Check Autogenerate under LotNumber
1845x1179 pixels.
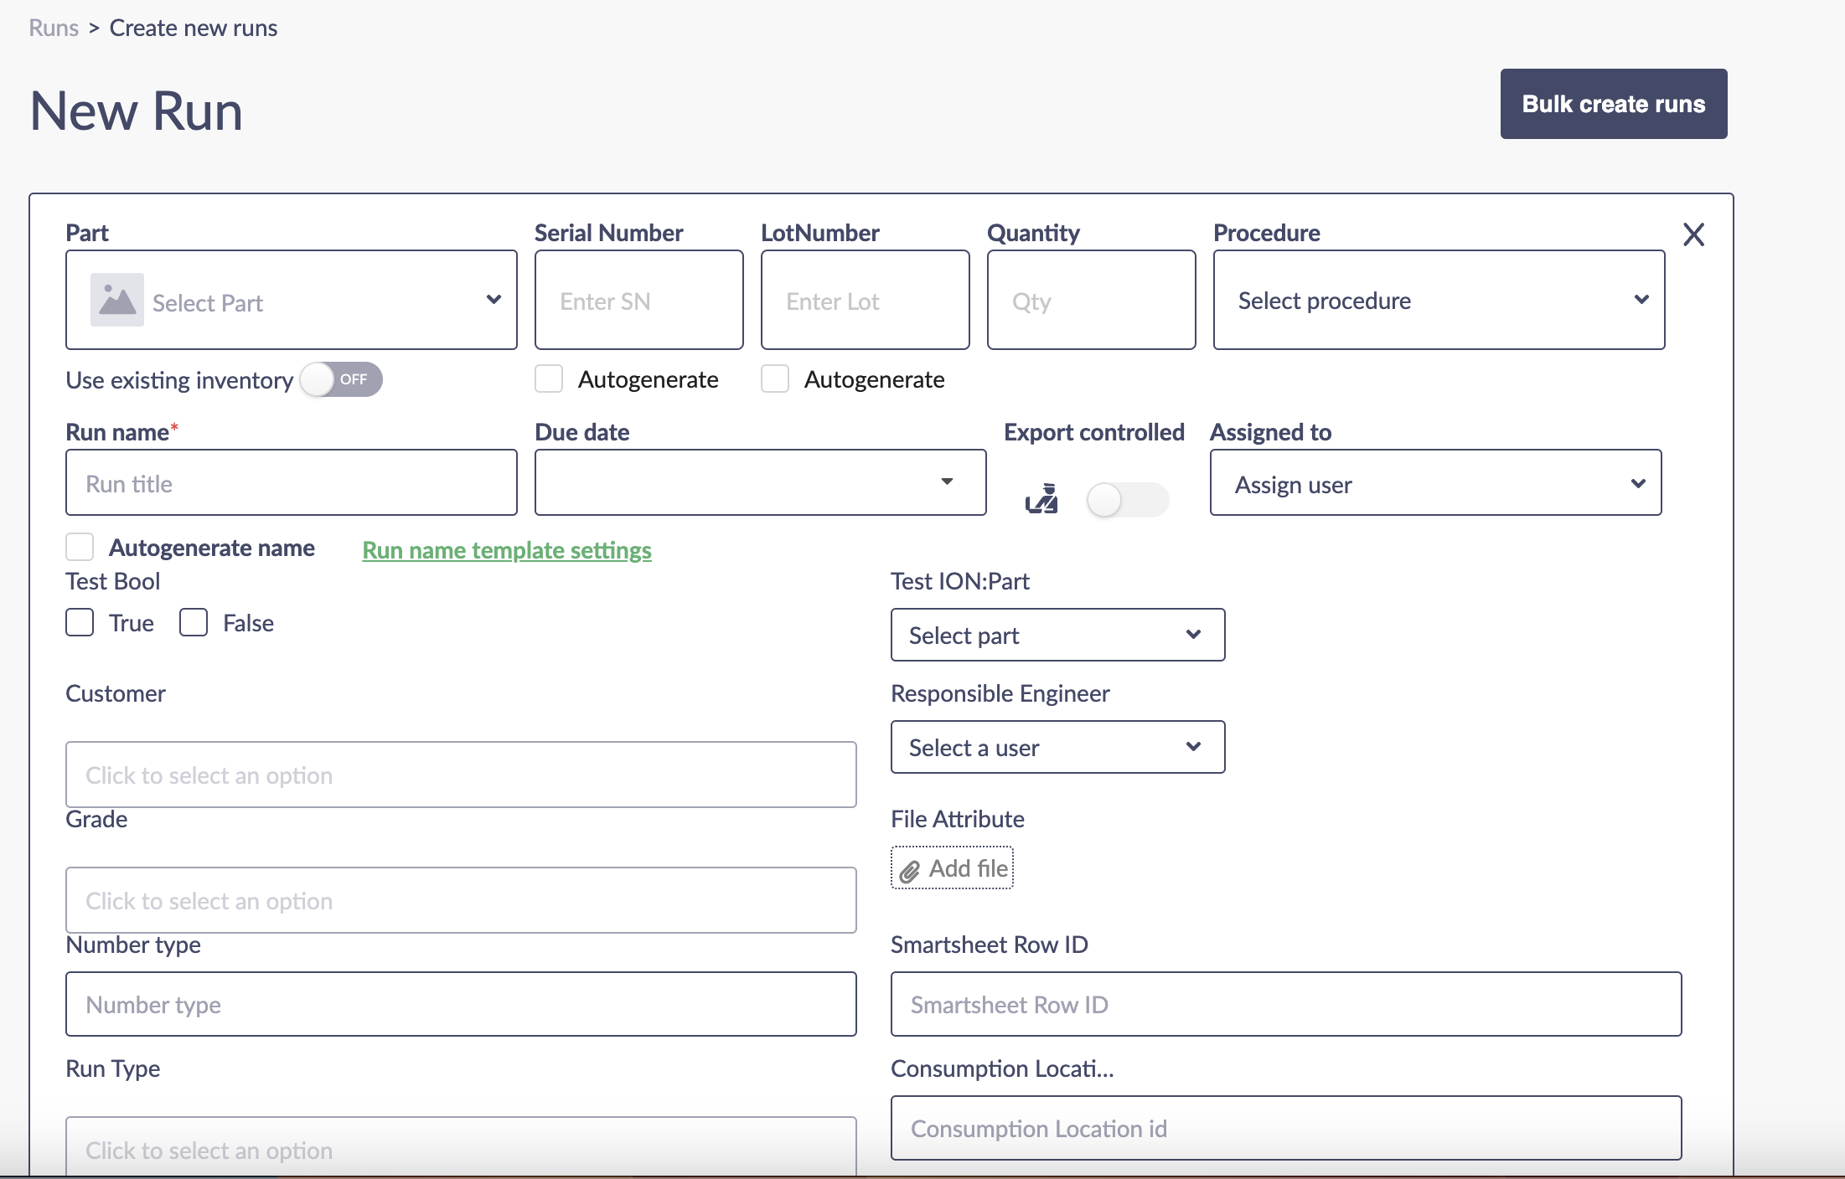[775, 378]
